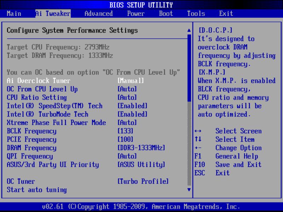Change the [ASUS Utility] priority value
Viewport: 283px width, 212px height.
tap(141, 165)
